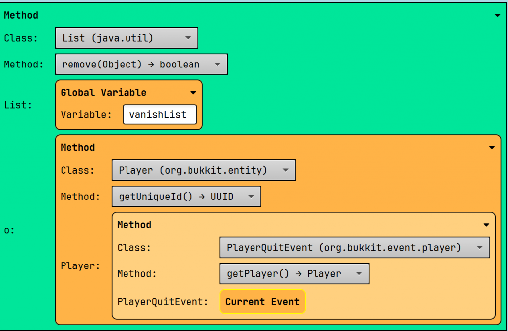Select the Current Event block
The width and height of the screenshot is (508, 331).
coord(262,302)
